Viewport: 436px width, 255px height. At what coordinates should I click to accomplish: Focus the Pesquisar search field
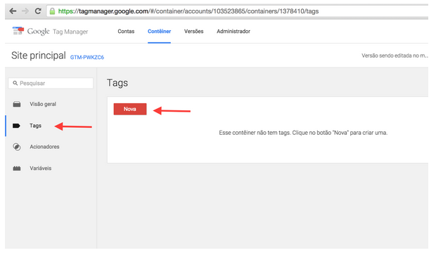(x=51, y=83)
